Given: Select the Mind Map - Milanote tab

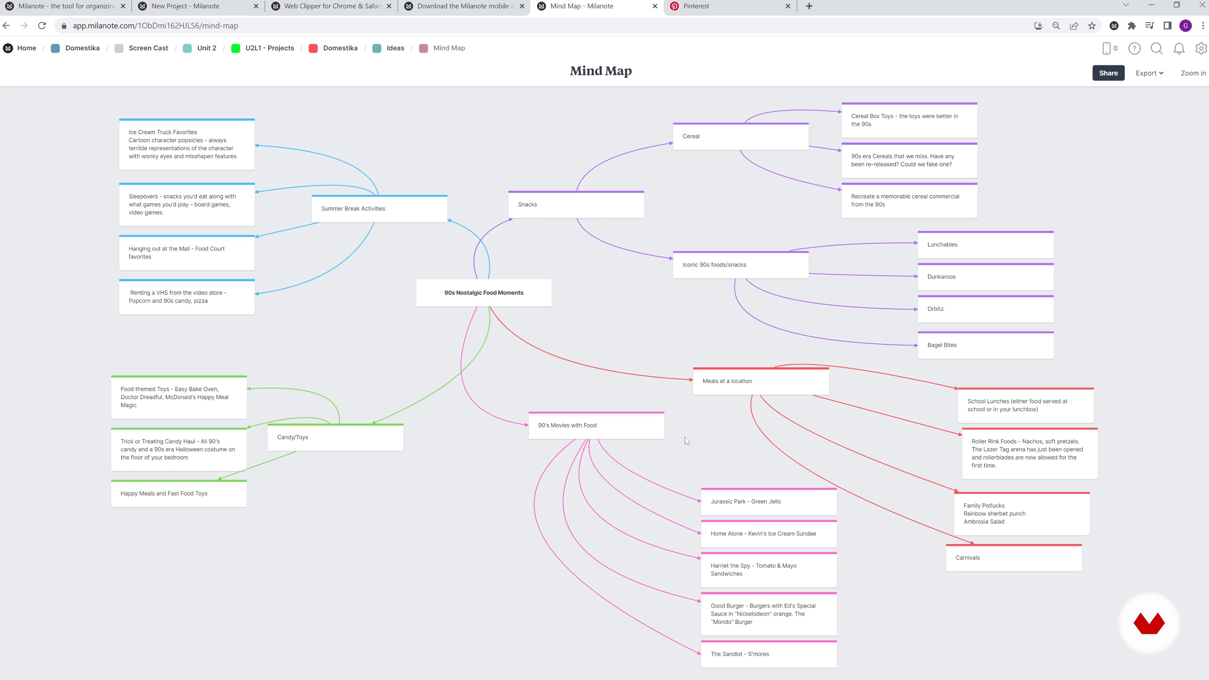Looking at the screenshot, I should 597,6.
